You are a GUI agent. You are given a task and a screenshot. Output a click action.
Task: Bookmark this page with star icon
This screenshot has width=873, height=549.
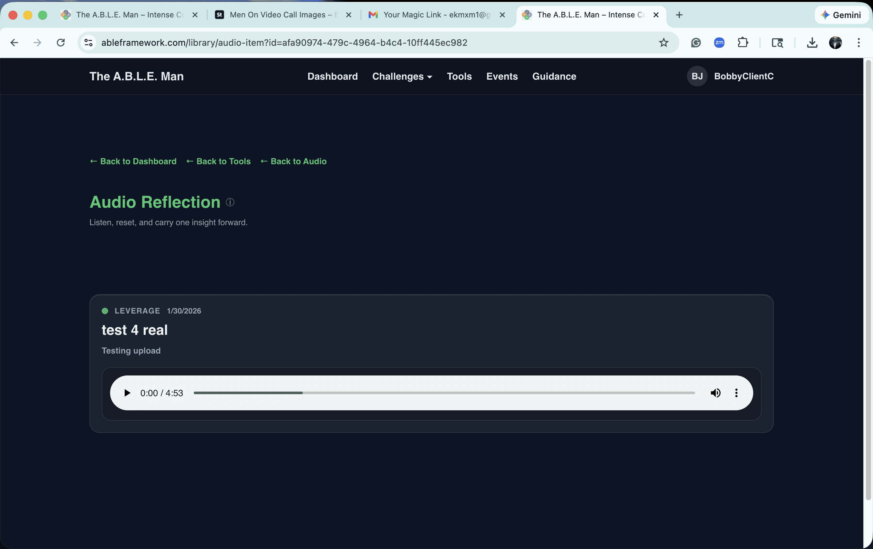coord(663,43)
